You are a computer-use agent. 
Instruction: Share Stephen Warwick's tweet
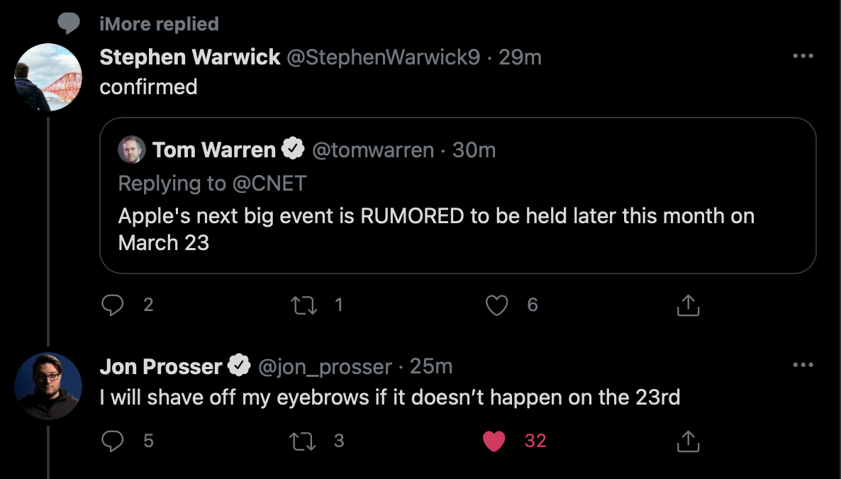(688, 305)
